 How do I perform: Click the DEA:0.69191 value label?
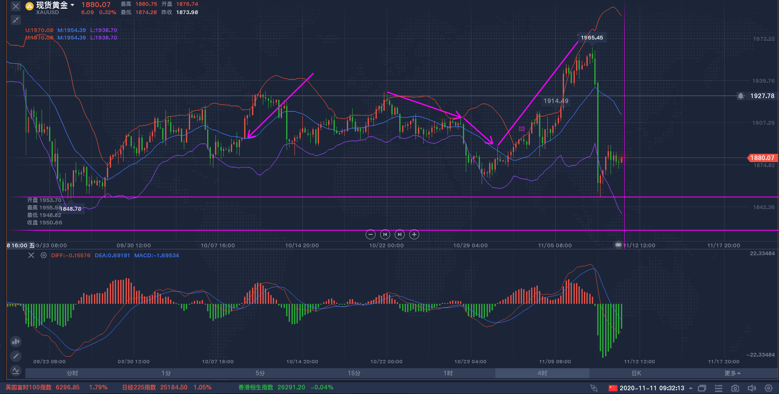click(112, 255)
